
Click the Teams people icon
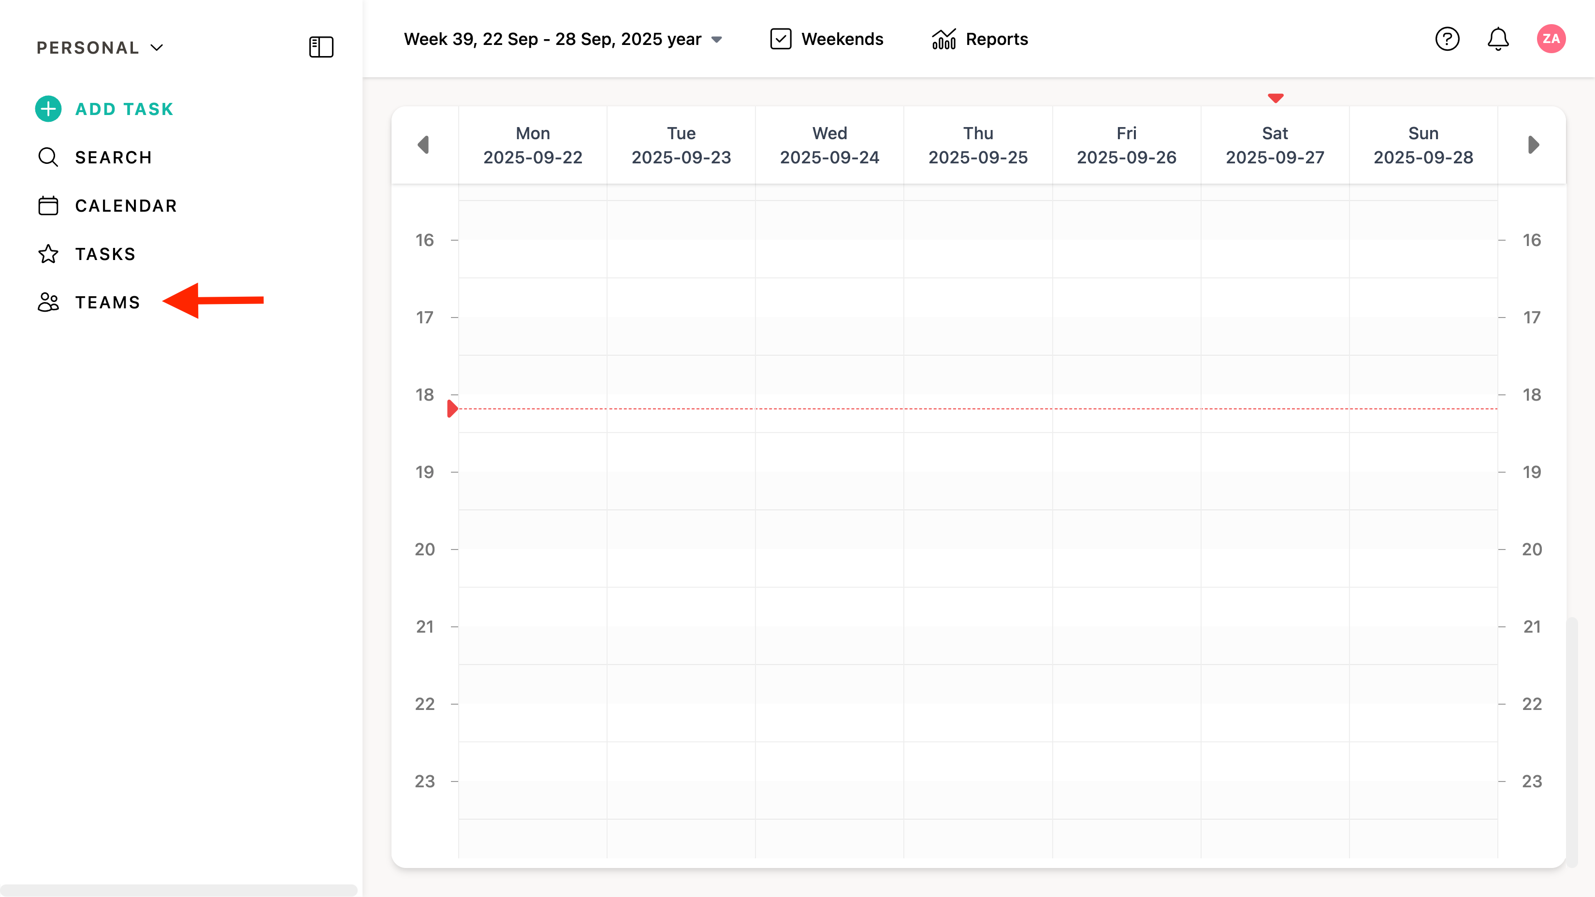coord(48,302)
